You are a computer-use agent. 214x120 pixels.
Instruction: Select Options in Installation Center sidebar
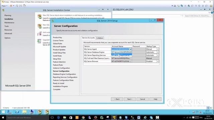click(x=7, y=38)
